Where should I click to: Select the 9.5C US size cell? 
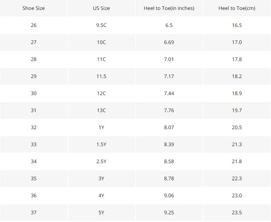tap(101, 25)
